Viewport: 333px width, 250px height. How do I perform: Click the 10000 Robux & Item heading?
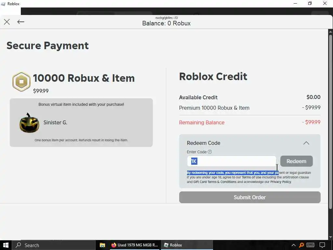pyautogui.click(x=84, y=78)
